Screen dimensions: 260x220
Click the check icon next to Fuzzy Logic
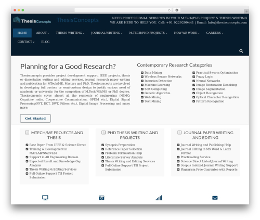193,76
